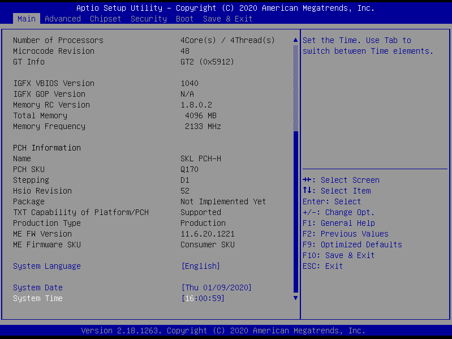The height and width of the screenshot is (339, 452).
Task: Open the Save & Exit tab
Action: tap(227, 19)
